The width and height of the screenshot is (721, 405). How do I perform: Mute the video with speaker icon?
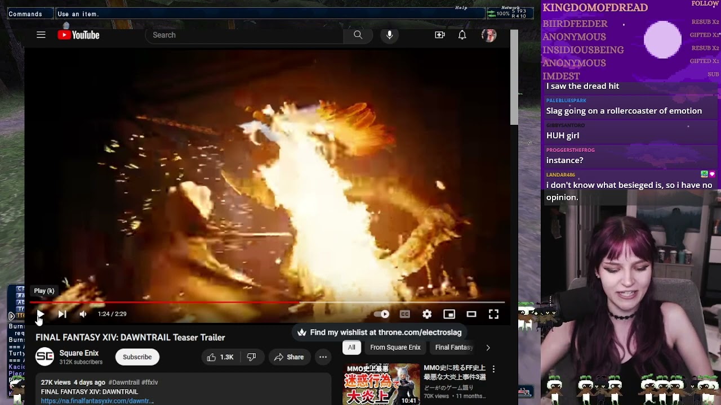83,314
